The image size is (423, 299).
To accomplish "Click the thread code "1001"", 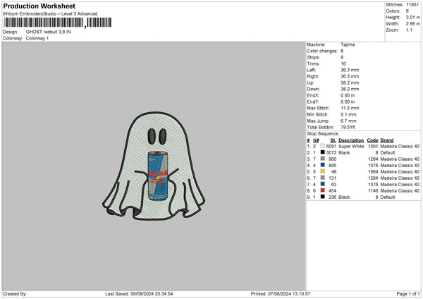I will 373,146.
